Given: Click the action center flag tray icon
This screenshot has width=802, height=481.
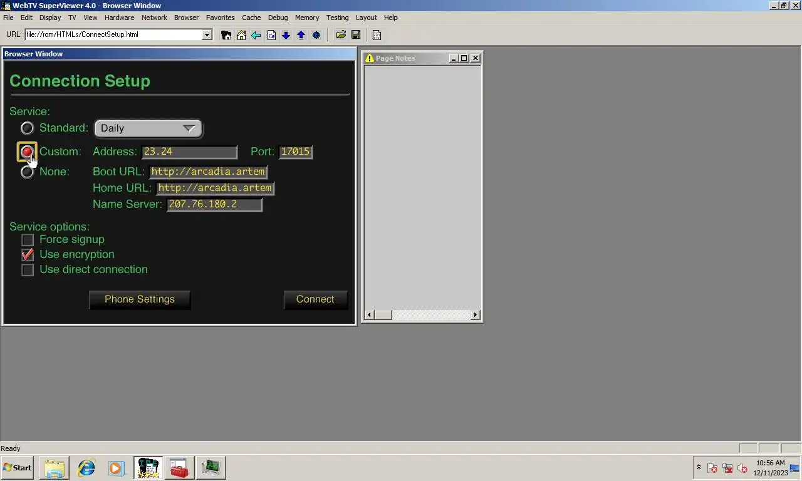Looking at the screenshot, I should coord(712,468).
